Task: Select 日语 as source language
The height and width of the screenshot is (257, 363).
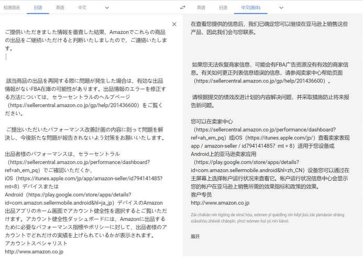Action: (x=38, y=8)
